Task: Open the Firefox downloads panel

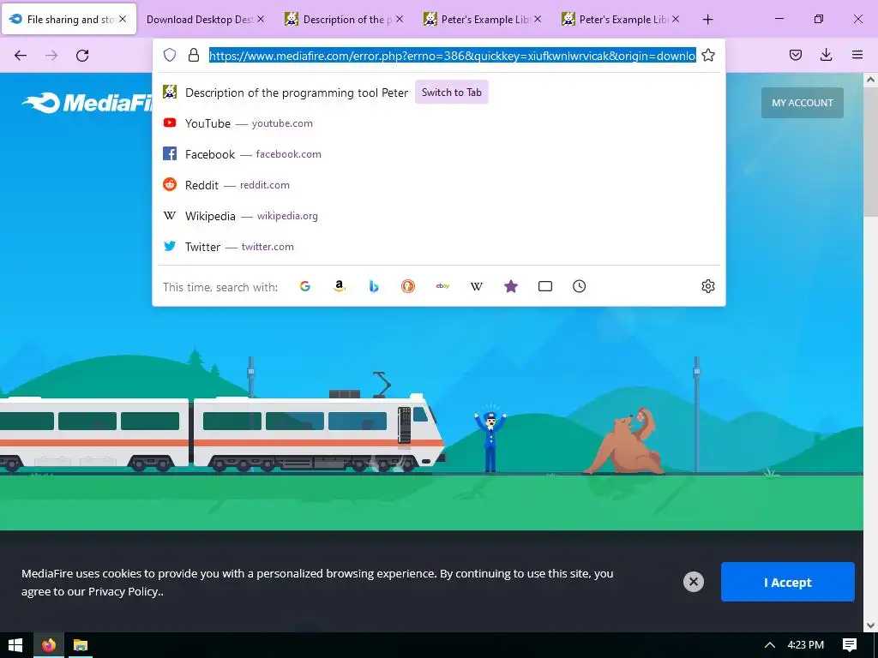Action: tap(826, 55)
